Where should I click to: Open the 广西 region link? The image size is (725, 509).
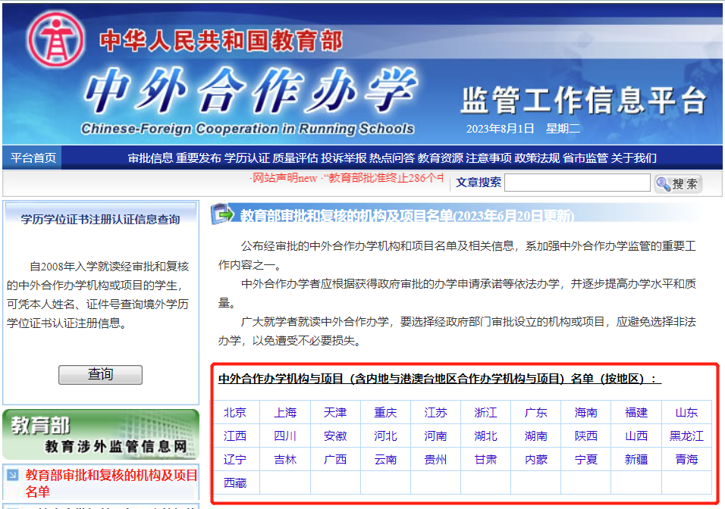point(335,460)
